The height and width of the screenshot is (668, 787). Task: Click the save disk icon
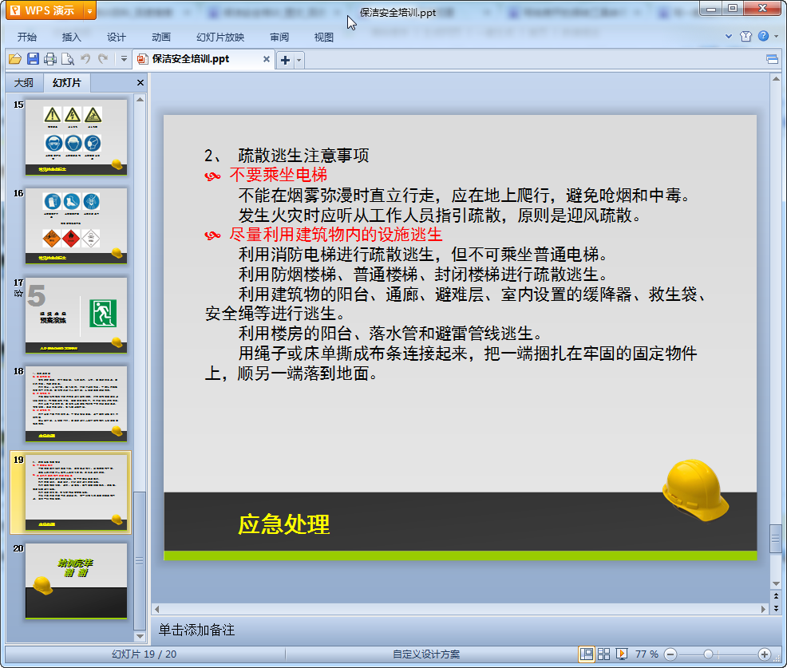click(x=34, y=59)
